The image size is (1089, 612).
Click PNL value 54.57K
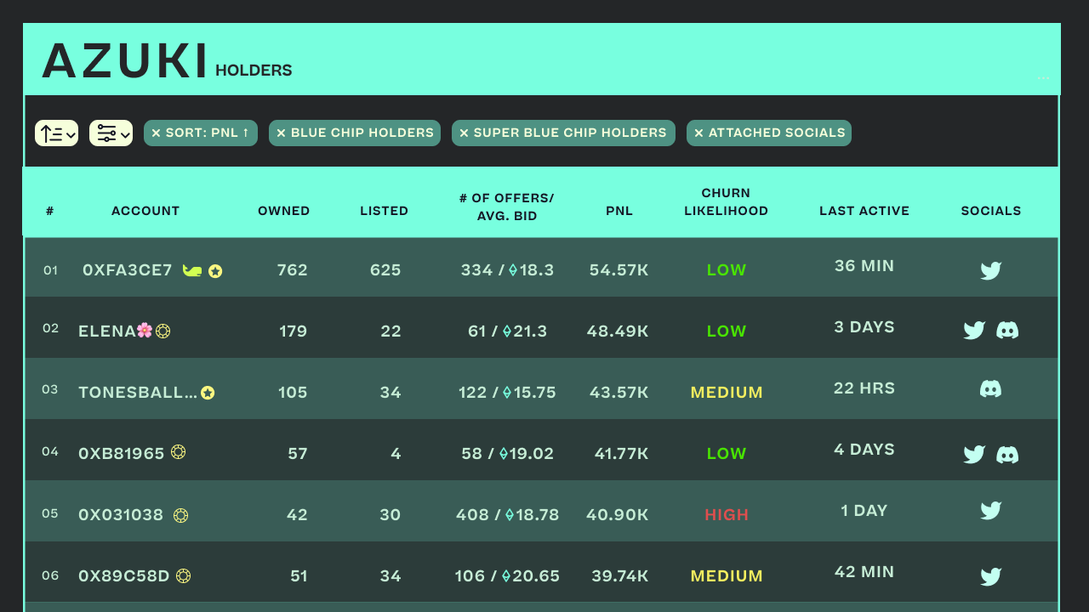(619, 270)
